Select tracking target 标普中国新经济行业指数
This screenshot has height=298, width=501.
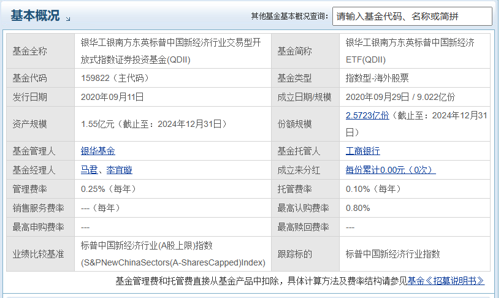pos(392,254)
